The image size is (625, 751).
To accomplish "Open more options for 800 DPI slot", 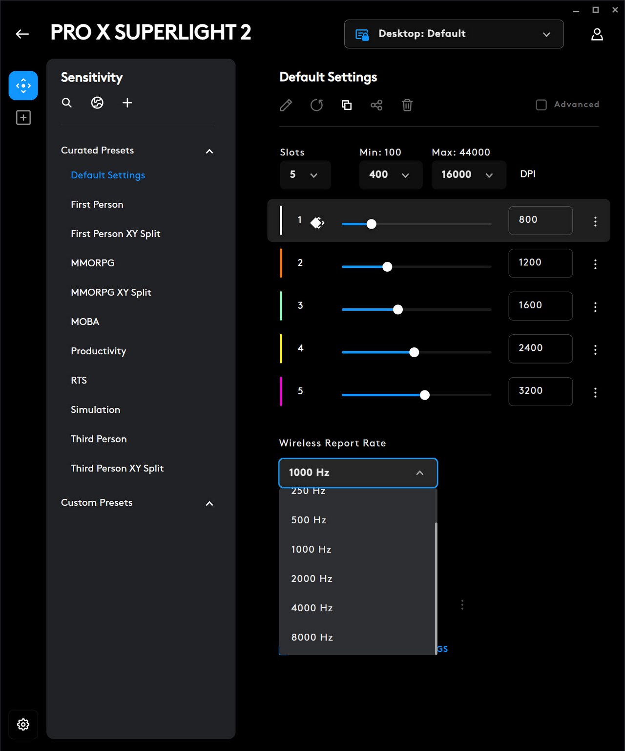I will [x=595, y=221].
